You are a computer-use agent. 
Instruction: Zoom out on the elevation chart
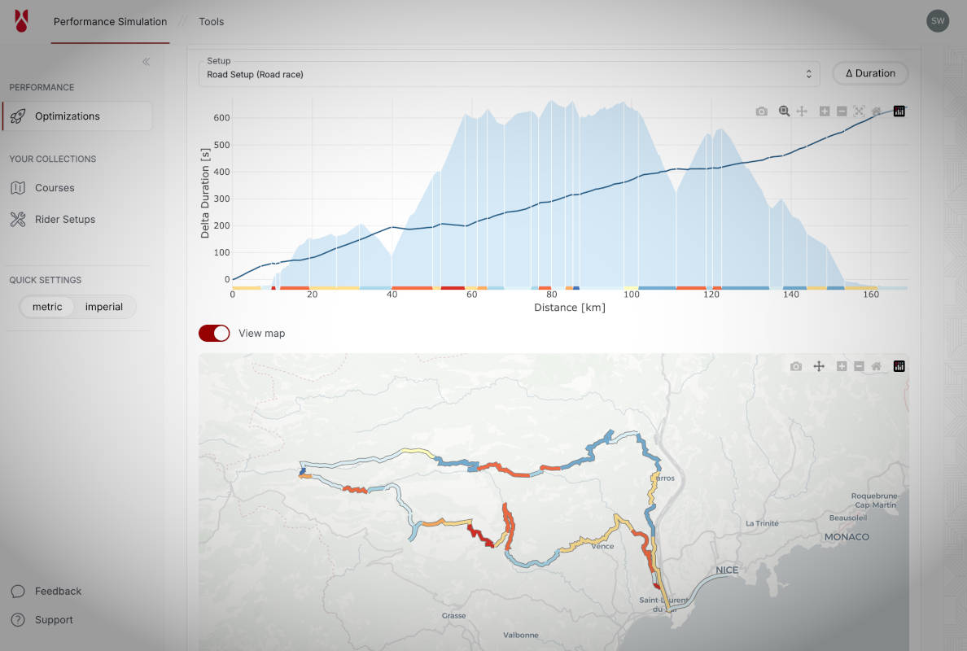842,111
